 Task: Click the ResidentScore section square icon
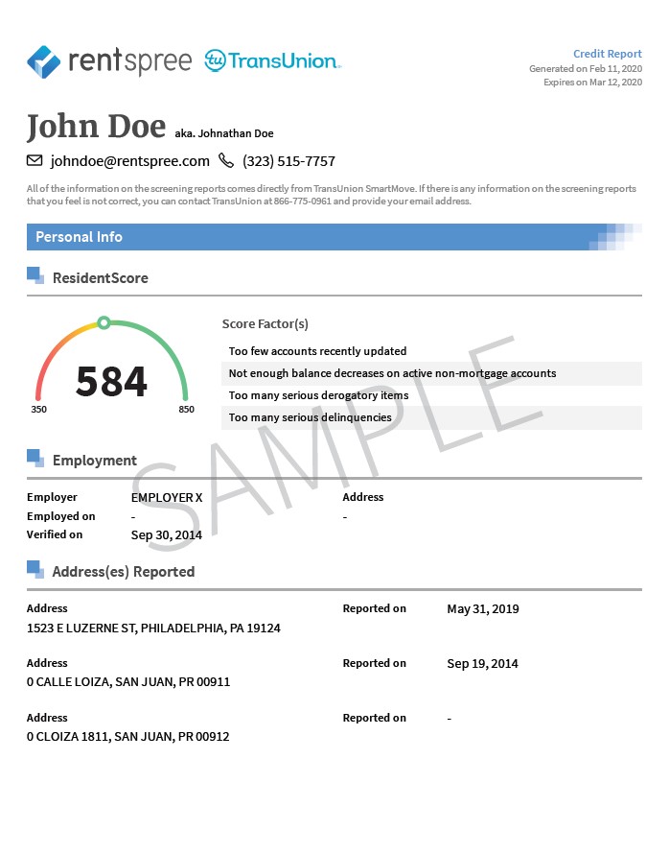point(35,275)
